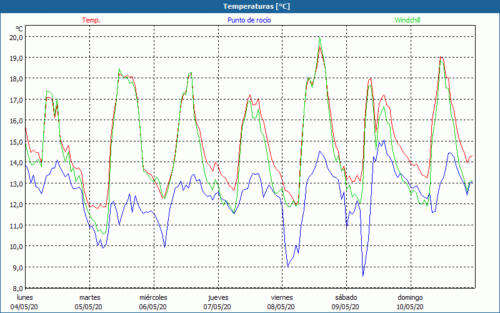
Task: Click the 08/05/20 date label
Action: [281, 307]
